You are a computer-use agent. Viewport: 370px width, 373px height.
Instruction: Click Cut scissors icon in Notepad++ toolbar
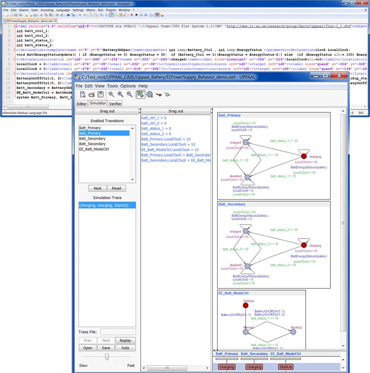click(41, 15)
